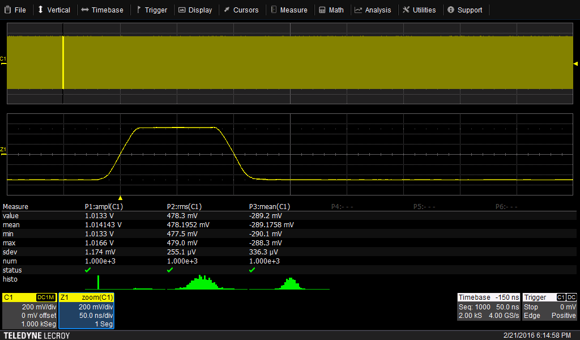
Task: Open the Z1 zoom(C1) descriptor box
Action: coord(87,311)
